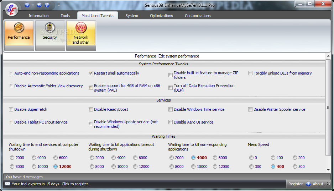This screenshot has height=191, width=334.
Task: Select the Performance ribbon button
Action: coord(19,36)
